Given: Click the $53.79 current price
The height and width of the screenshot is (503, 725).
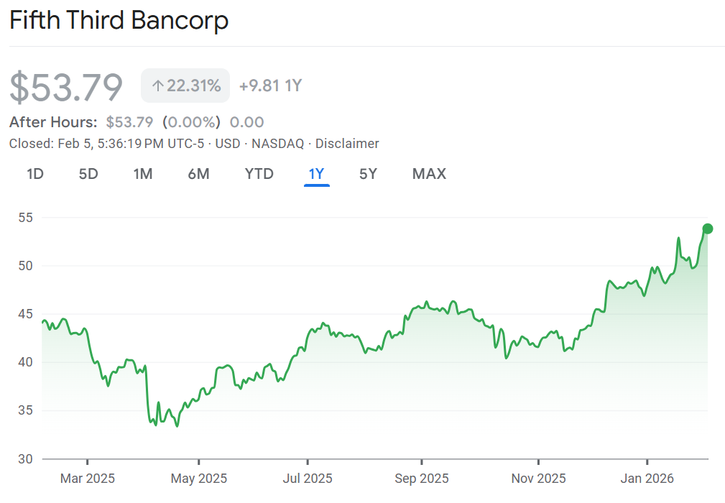Looking at the screenshot, I should [x=66, y=87].
